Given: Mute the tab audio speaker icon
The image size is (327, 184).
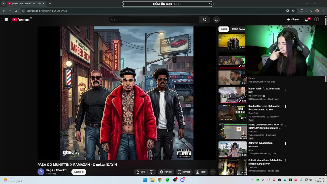Looking at the screenshot, I should (39, 4).
